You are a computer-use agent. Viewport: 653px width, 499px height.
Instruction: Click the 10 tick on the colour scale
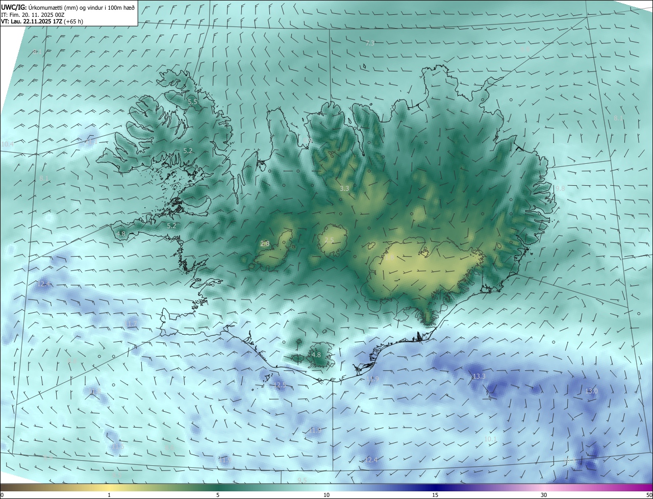click(x=326, y=495)
